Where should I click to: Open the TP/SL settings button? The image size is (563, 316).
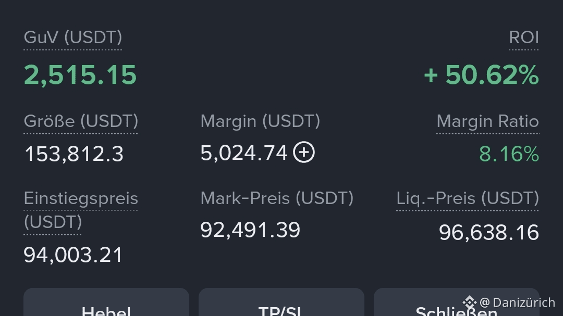click(x=281, y=302)
